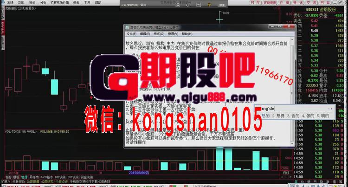Click the 2015/08/06 date marker on axis
The image size is (348, 187).
(139, 173)
